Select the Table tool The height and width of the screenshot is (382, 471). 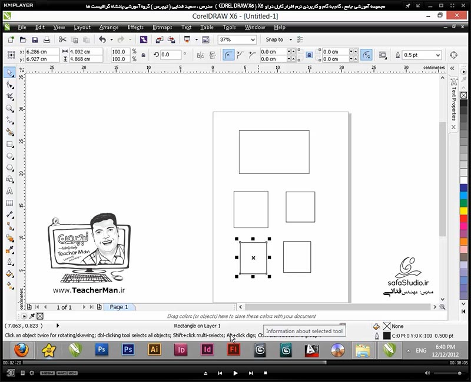coord(9,203)
